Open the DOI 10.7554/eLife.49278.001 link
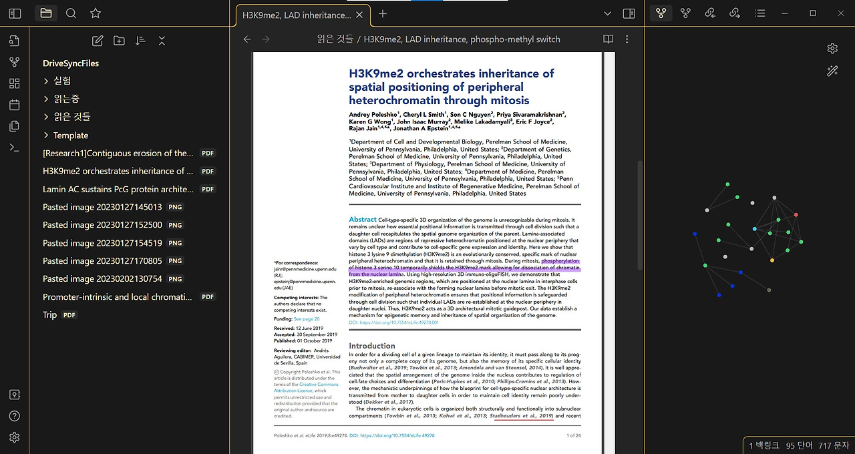The height and width of the screenshot is (454, 855). coord(393,322)
